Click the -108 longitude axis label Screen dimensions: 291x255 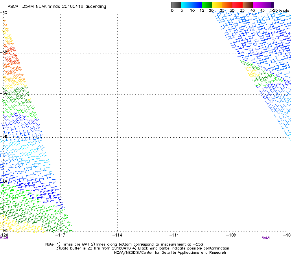[231, 235]
